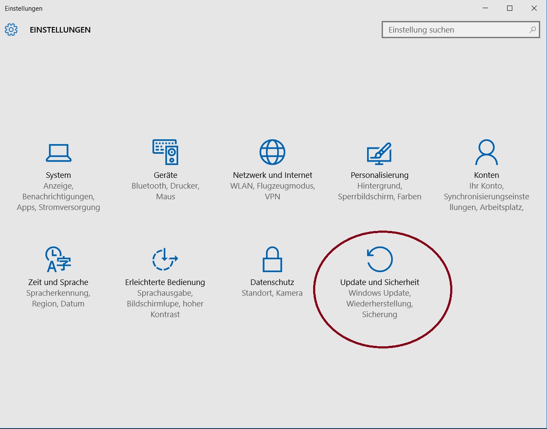Select the Netzwerk und Internet label
Viewport: 547px width, 429px height.
tap(272, 175)
